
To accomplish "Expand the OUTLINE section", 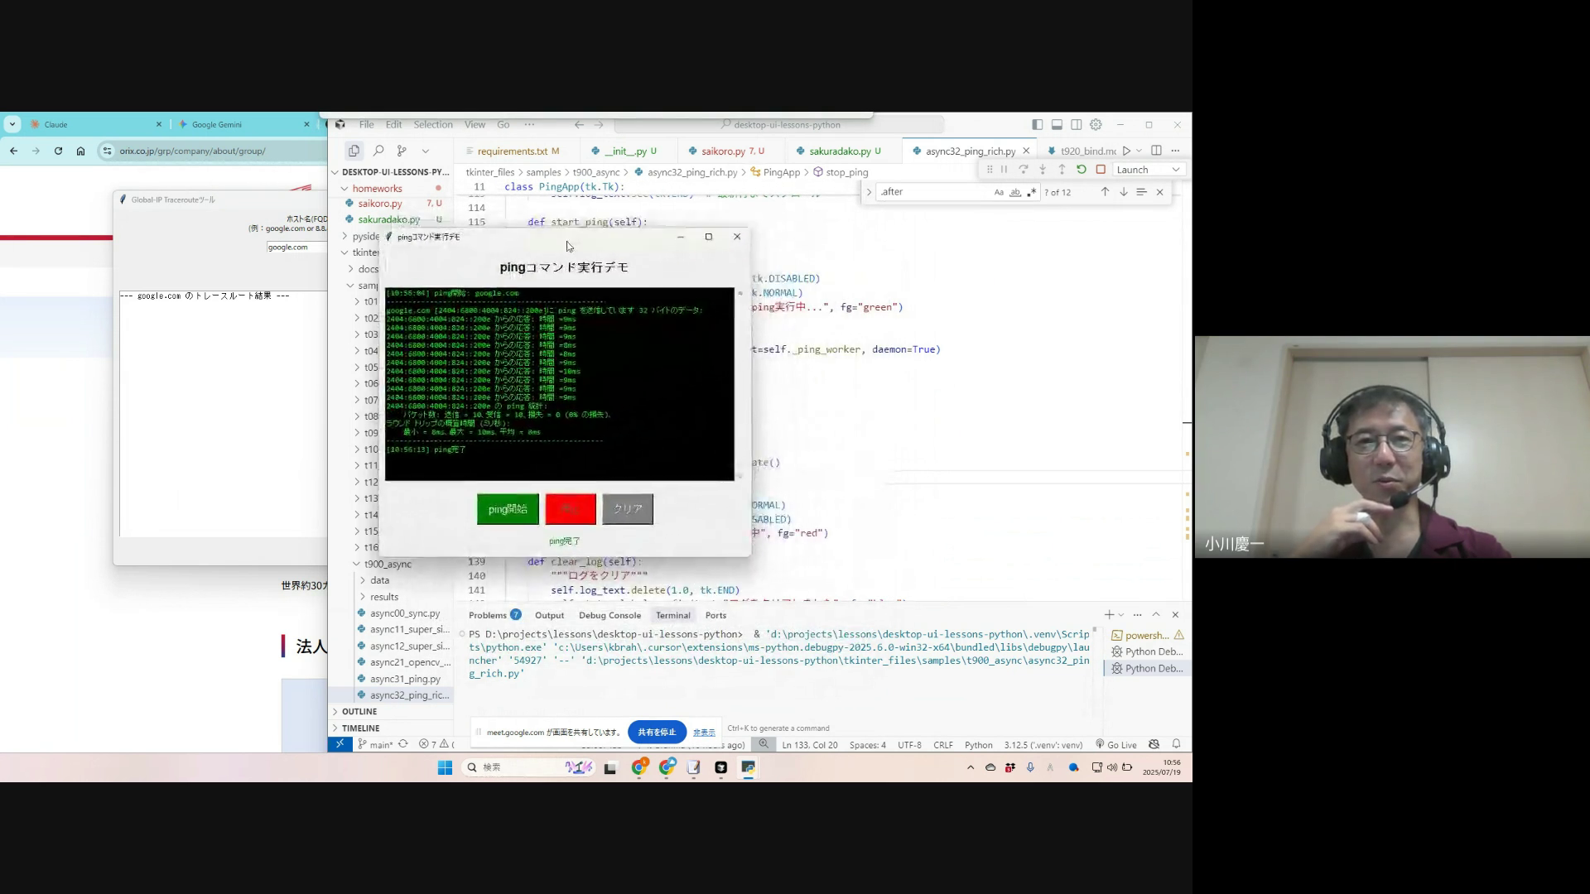I will coord(359,712).
